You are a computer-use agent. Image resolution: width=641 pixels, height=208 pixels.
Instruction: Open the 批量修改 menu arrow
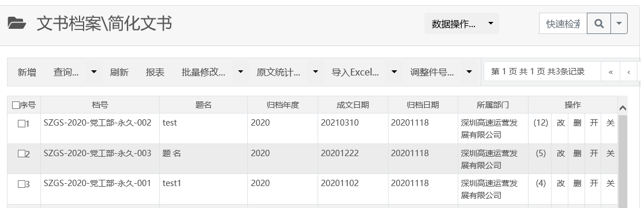[x=240, y=72]
